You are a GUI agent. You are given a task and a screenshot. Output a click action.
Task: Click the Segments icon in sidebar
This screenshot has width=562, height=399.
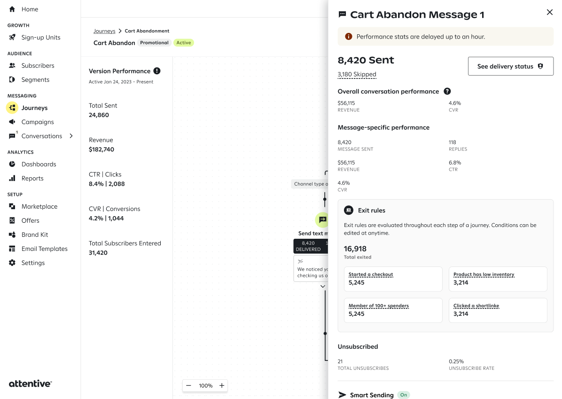(x=12, y=79)
